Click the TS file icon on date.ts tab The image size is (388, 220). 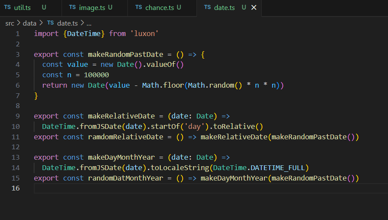(x=207, y=7)
